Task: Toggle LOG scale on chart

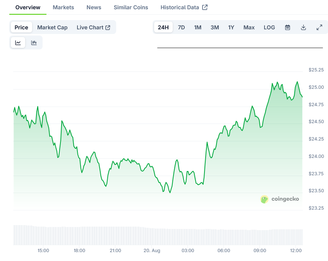Action: [269, 27]
